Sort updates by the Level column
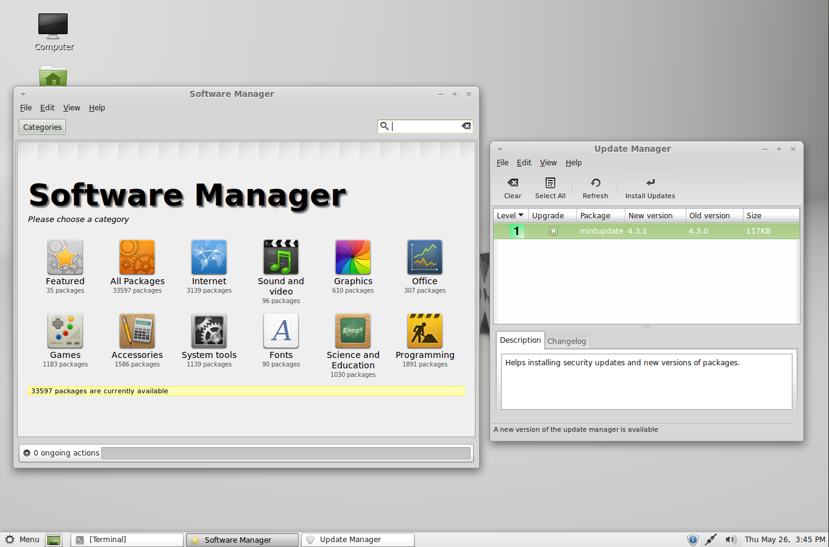This screenshot has width=829, height=547. point(511,215)
